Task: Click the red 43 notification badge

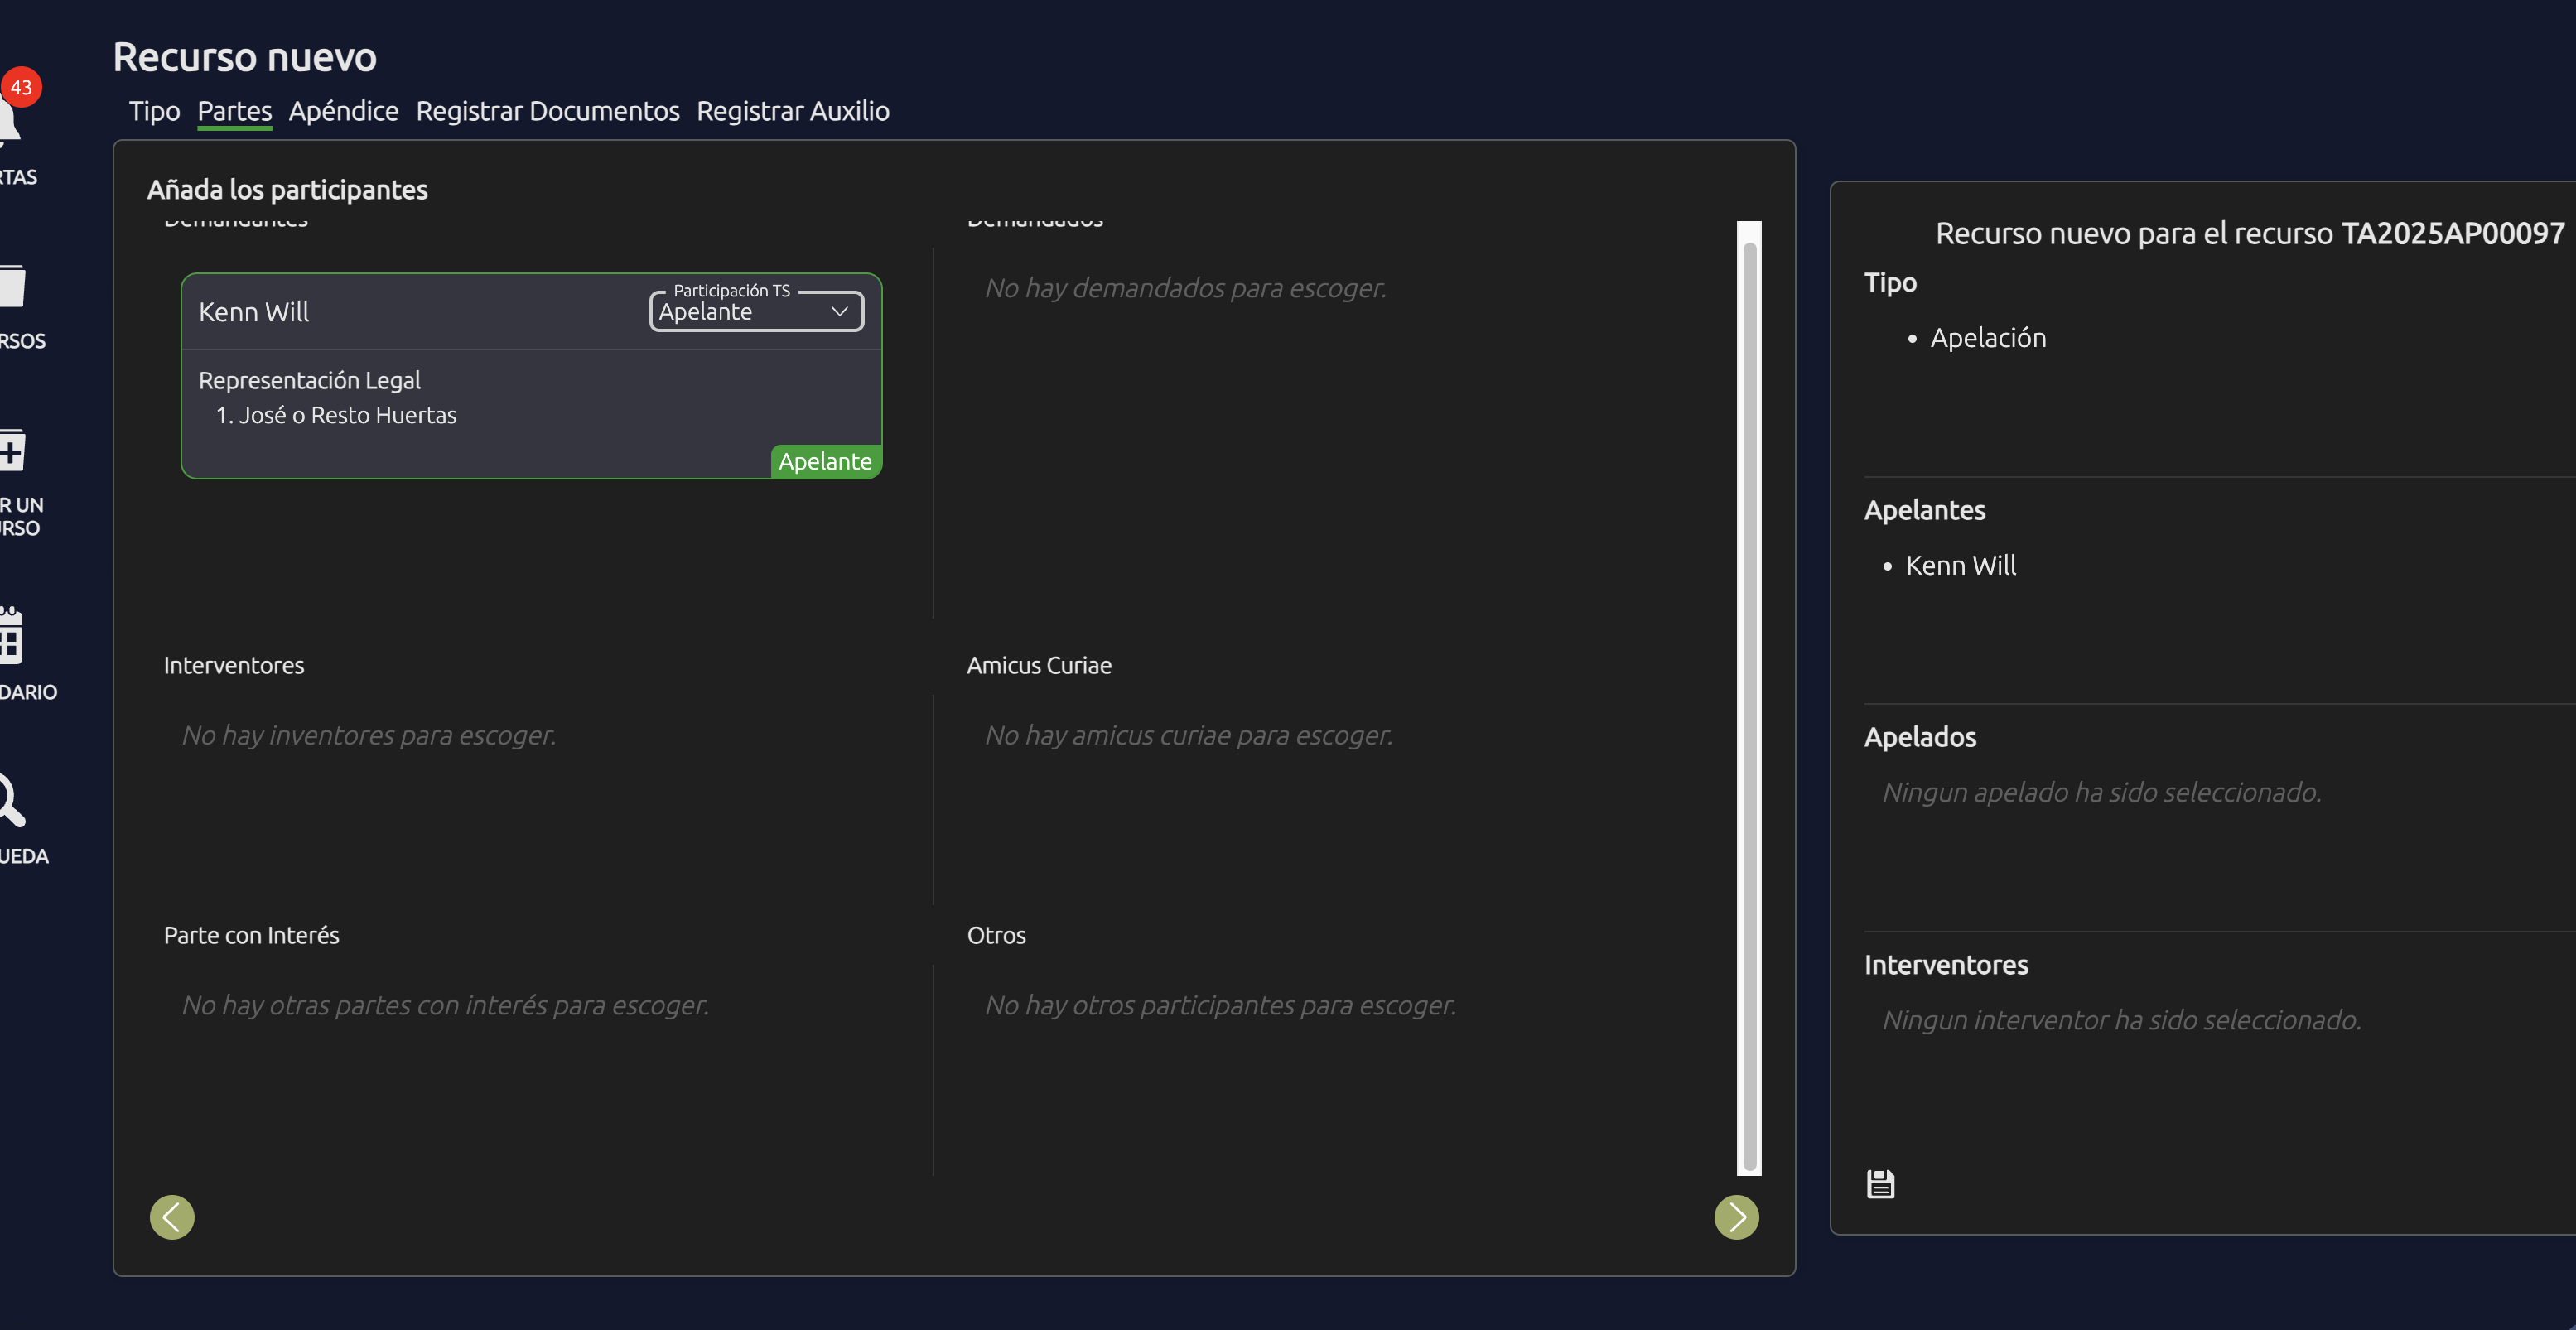Action: click(21, 87)
